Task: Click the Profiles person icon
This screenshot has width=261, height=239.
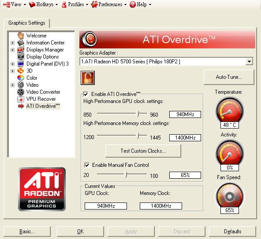Action: (x=64, y=5)
